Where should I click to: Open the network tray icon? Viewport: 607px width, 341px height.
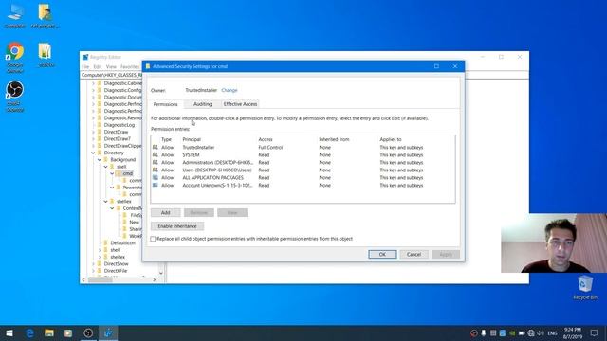point(531,332)
